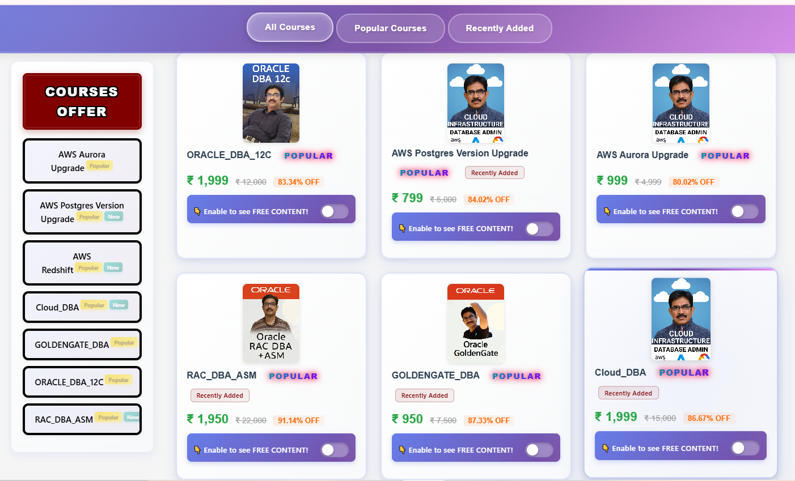Open the Recently Added tab

click(x=500, y=28)
